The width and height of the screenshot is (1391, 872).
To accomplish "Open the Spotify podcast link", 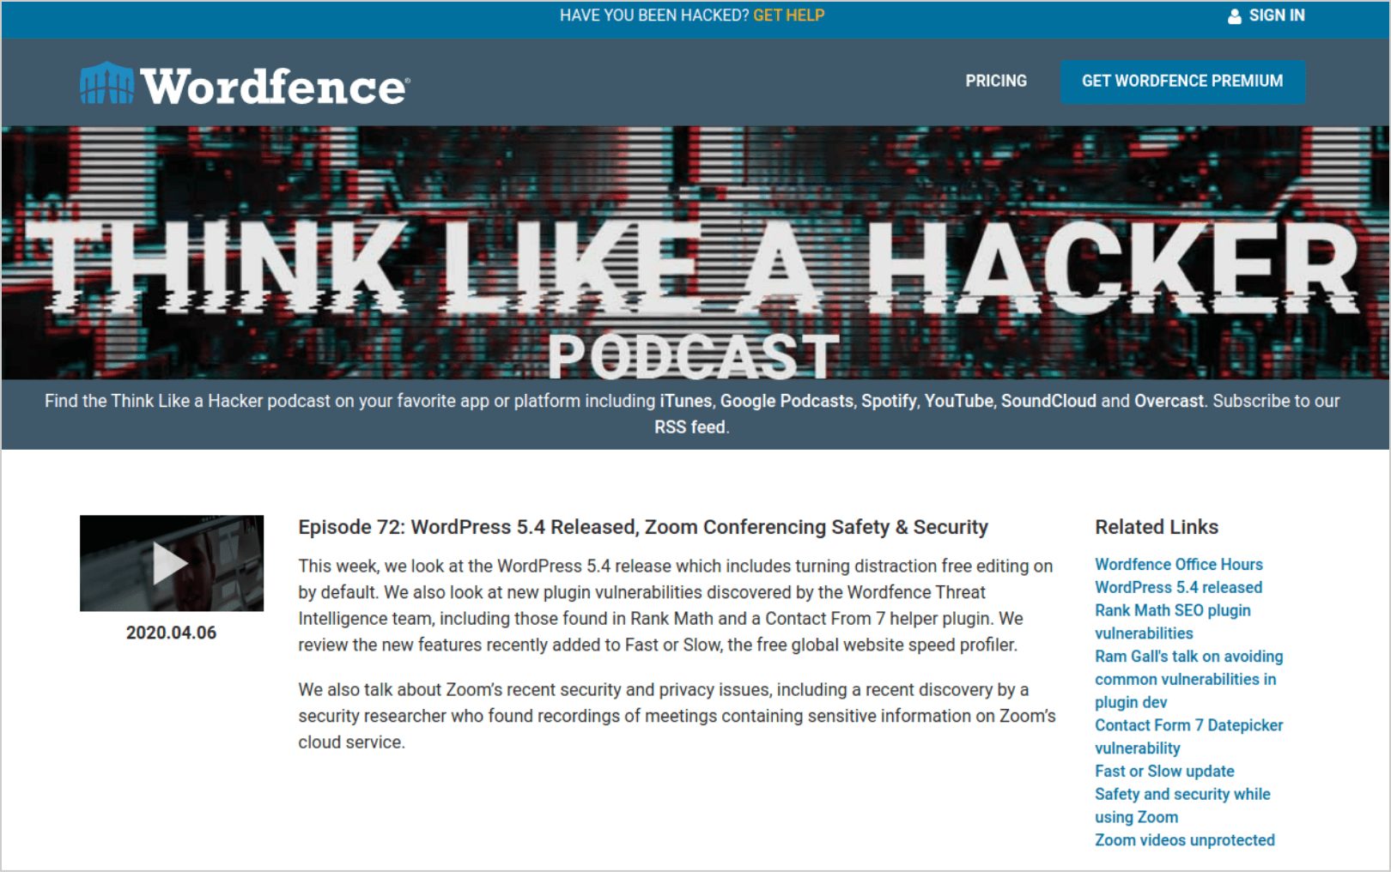I will click(x=889, y=401).
